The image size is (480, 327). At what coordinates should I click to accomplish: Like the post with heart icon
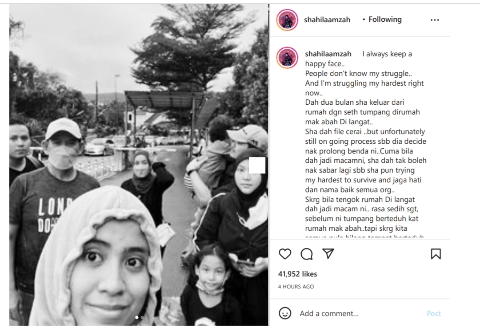pos(285,254)
